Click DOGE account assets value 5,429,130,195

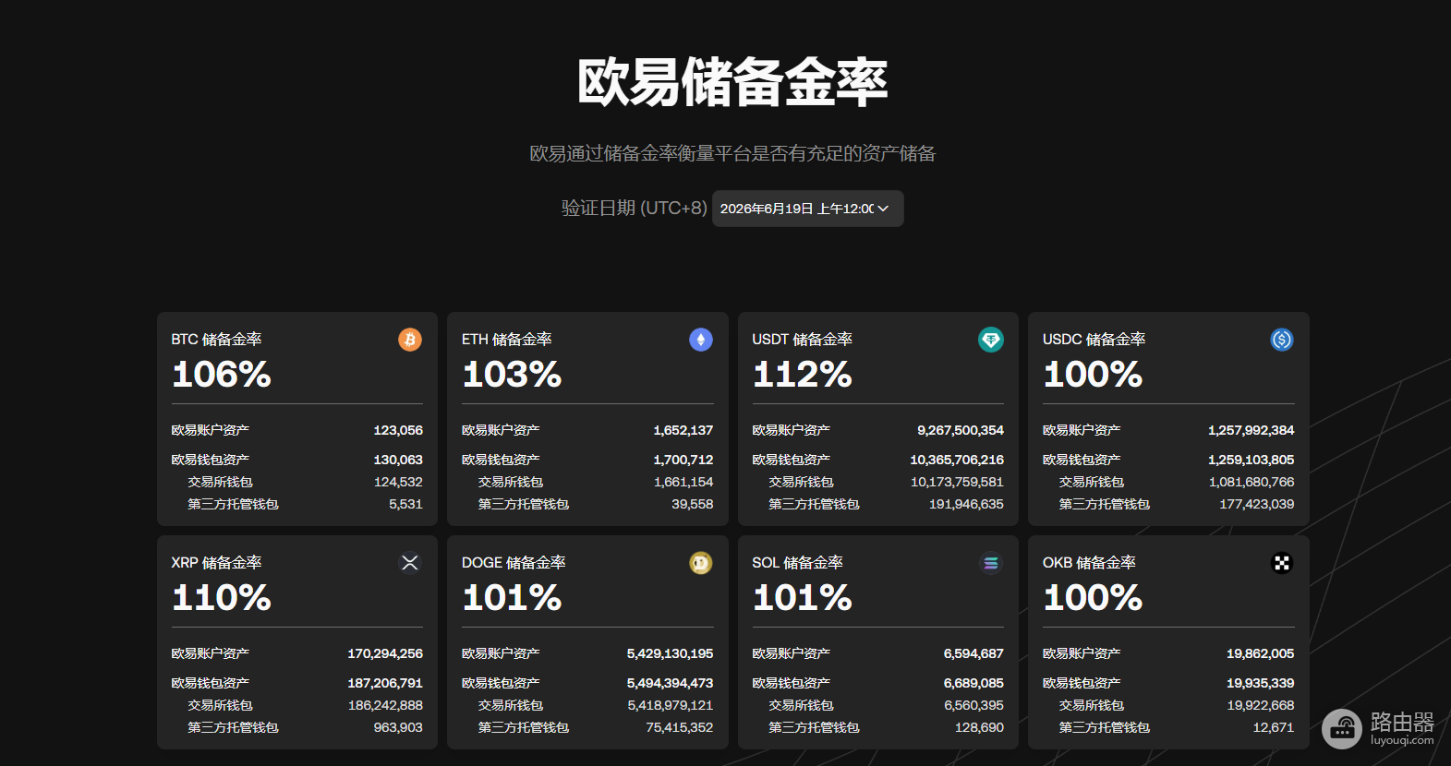(671, 653)
